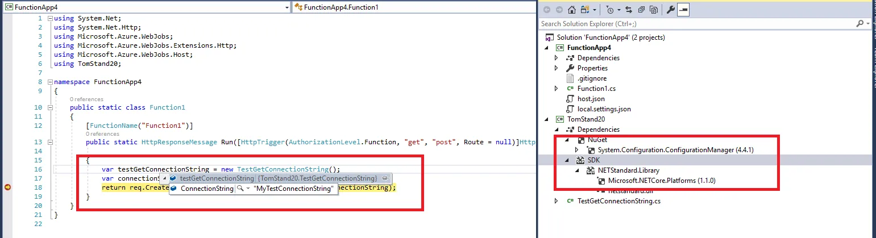This screenshot has width=876, height=238.
Task: Collapse the NETStandard.Library node
Action: (578, 170)
